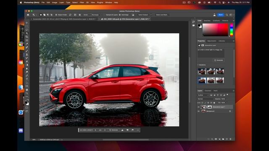
Task: Open the Plugins menu
Action: pos(100,3)
